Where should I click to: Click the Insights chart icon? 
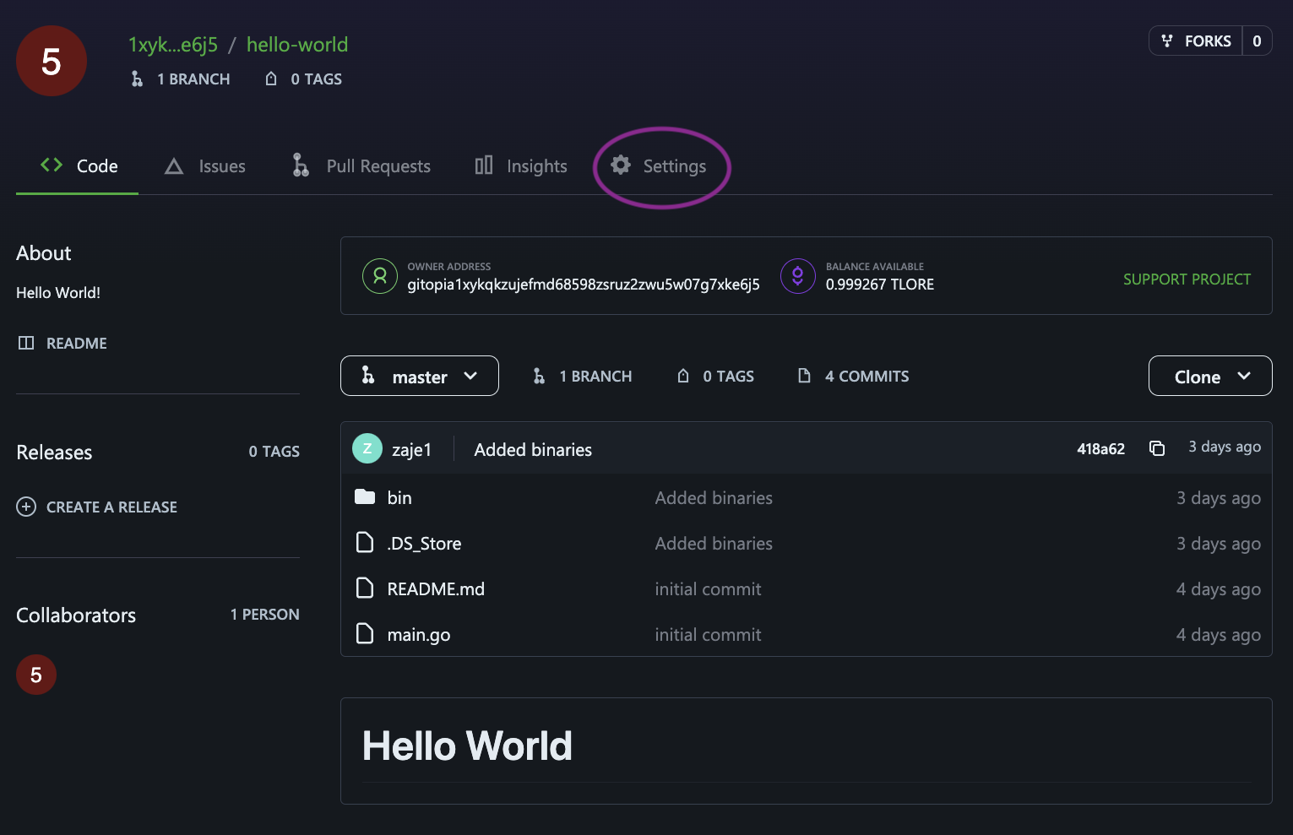click(x=484, y=165)
